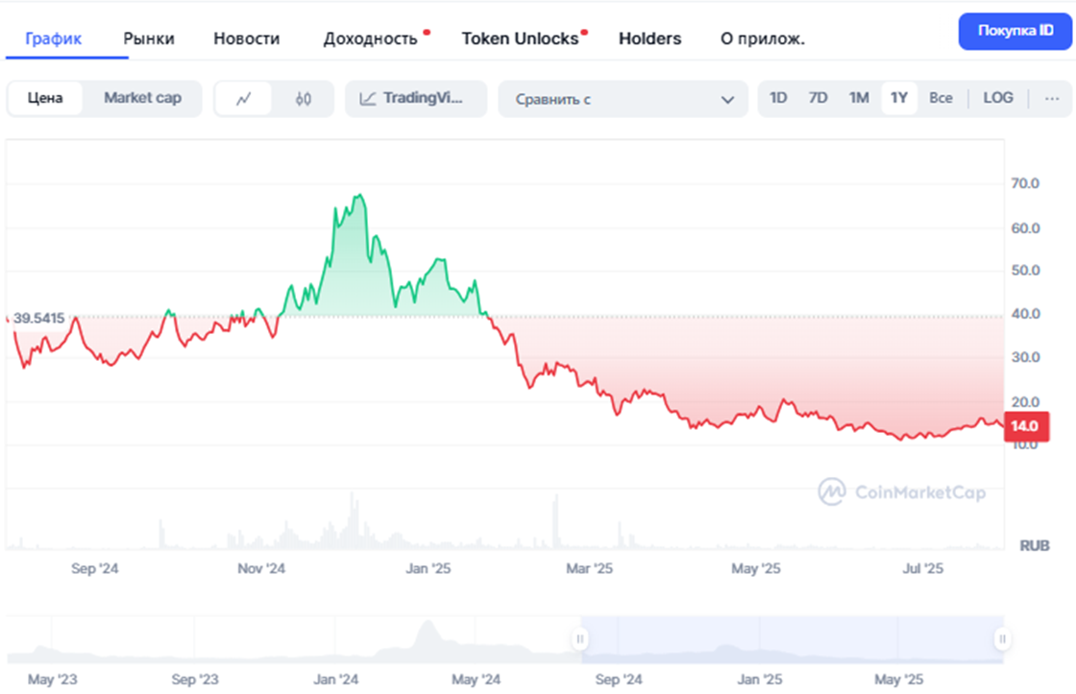Open the 'Token Unlocks' tab

(x=520, y=38)
